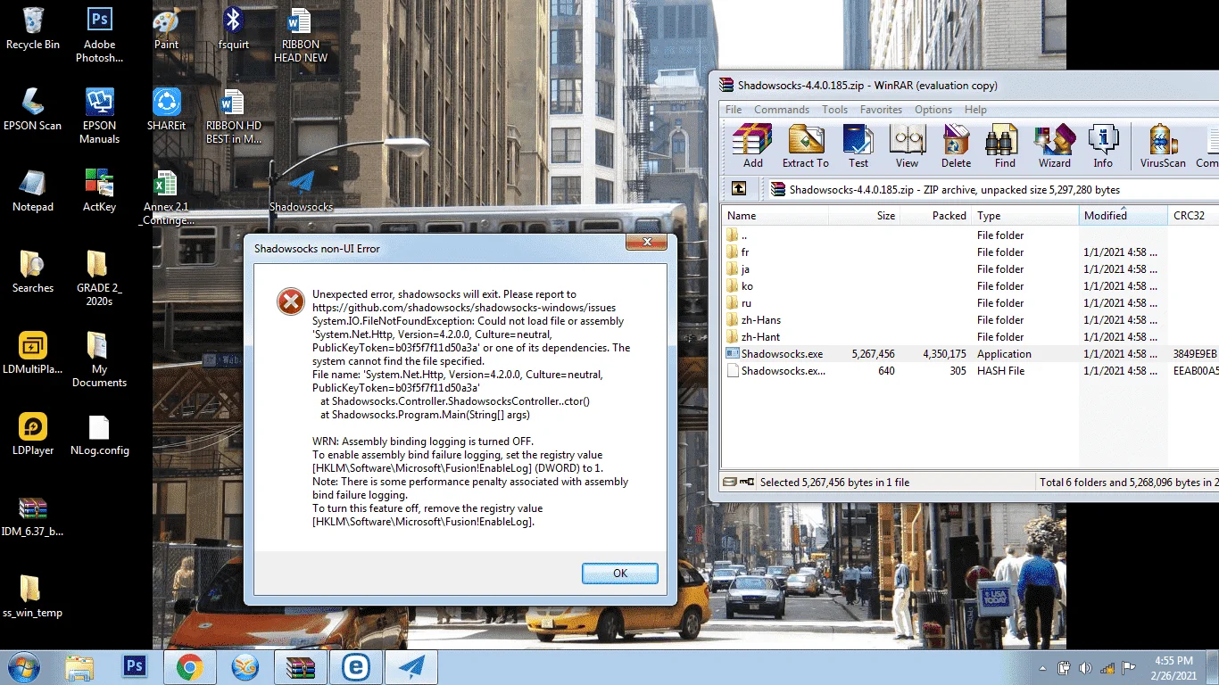Select the GRADE 2_2020s folder icon
Screen dimensions: 1219x685
(100, 278)
